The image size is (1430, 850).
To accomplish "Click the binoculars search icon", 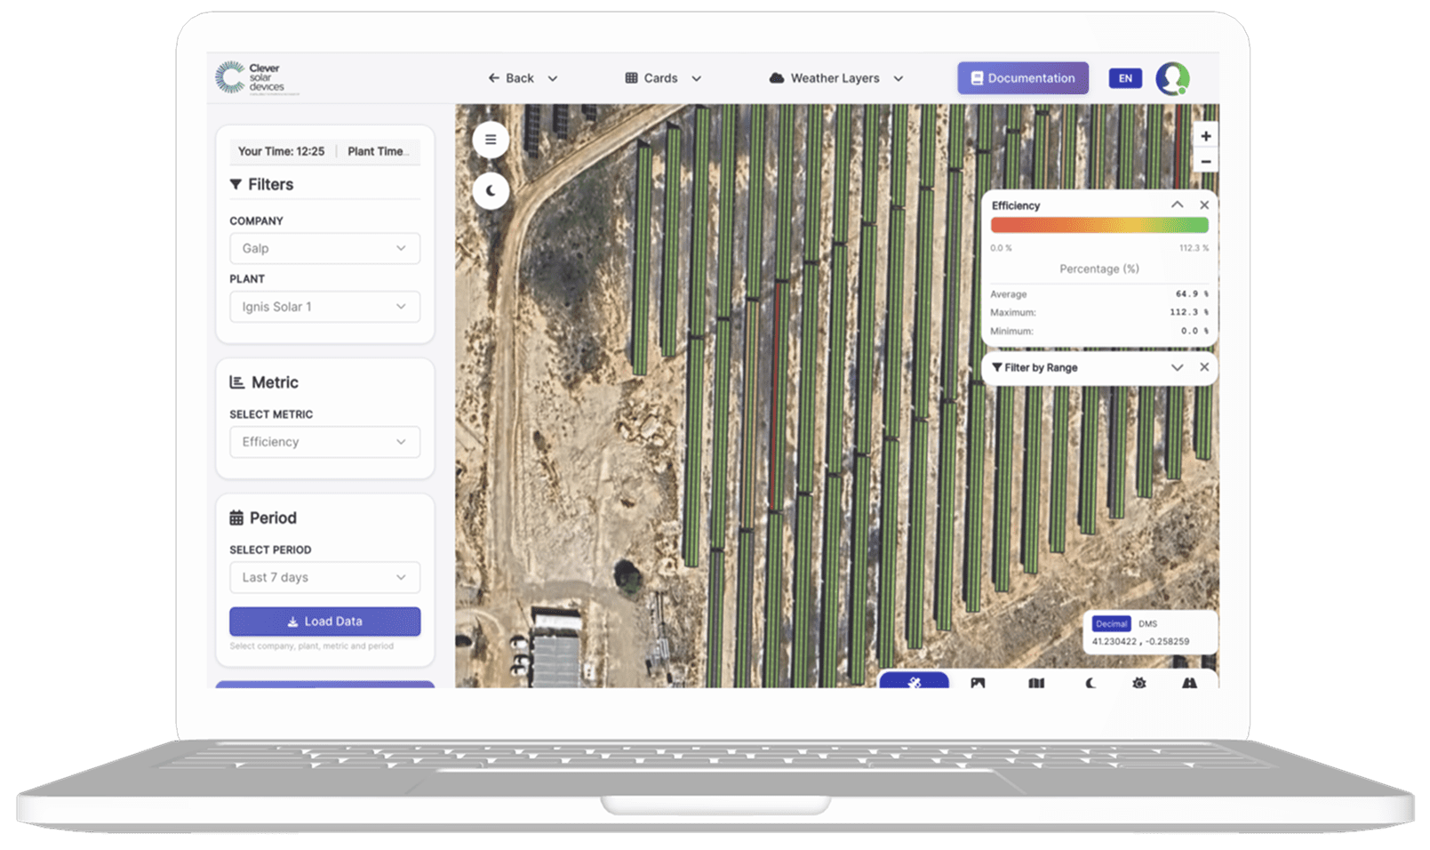I will coord(1189,684).
